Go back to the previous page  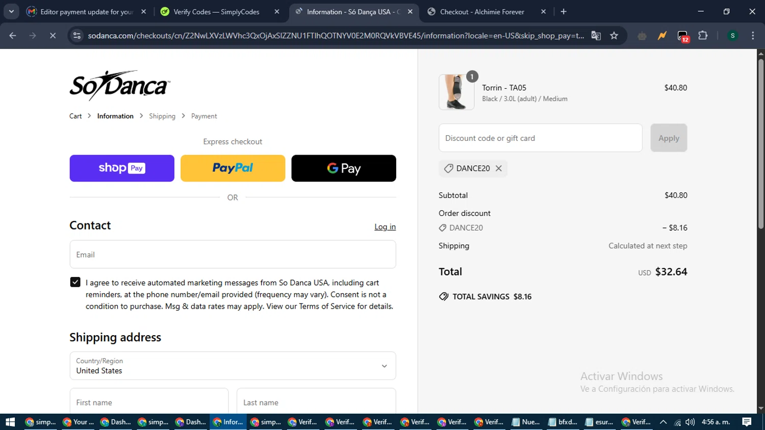(13, 35)
